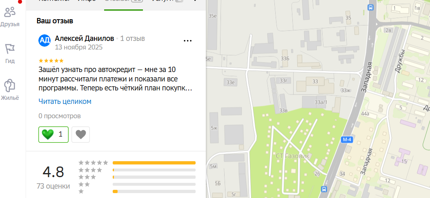This screenshot has height=198, width=430.
Task: Click Западная street label beside М-4 highway
Action: click(x=367, y=77)
